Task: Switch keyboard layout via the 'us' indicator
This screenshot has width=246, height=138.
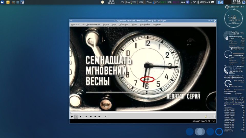Action: click(x=183, y=2)
